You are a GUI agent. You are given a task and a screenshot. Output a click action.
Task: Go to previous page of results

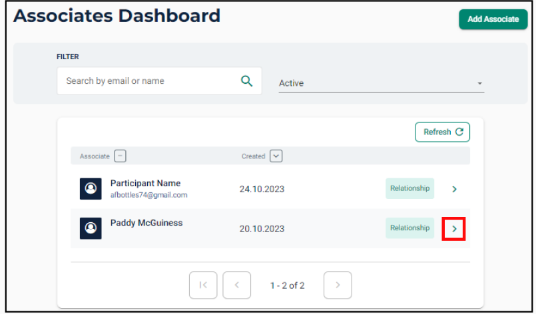coord(236,285)
